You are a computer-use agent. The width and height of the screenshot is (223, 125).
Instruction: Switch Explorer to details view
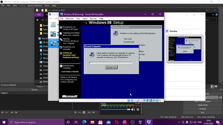click(212, 86)
